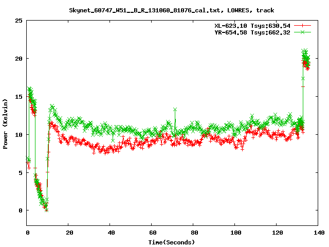Click the 10 tick label on the y-axis
The height and width of the screenshot is (247, 329).
point(18,134)
